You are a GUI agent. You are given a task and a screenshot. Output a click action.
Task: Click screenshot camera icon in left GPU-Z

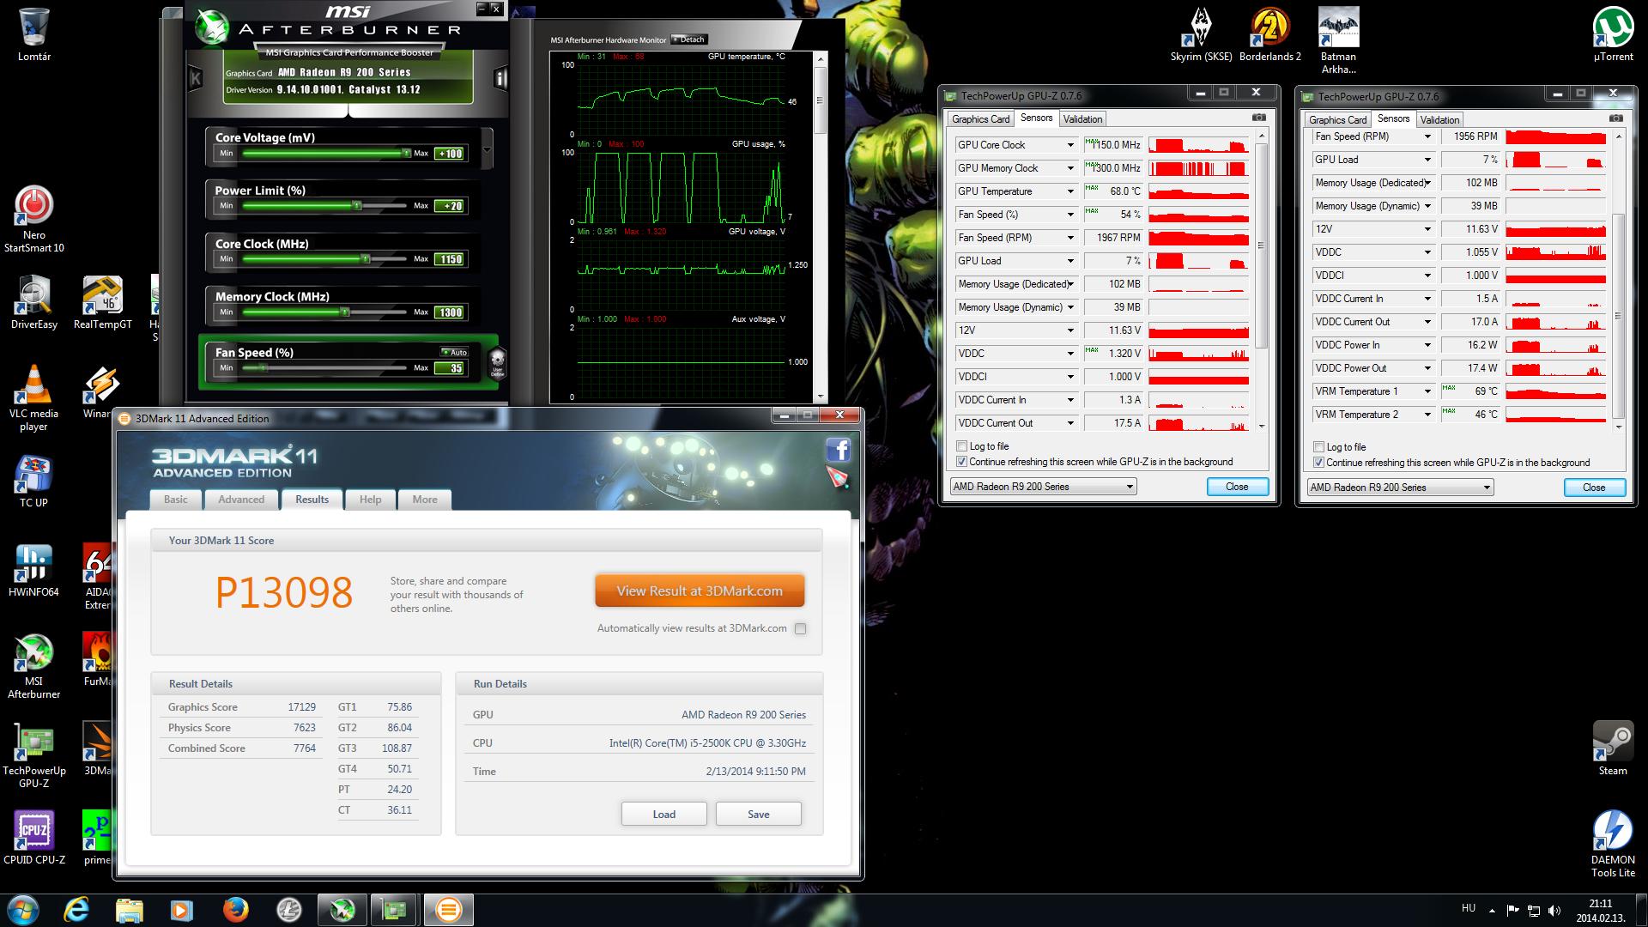1258,118
